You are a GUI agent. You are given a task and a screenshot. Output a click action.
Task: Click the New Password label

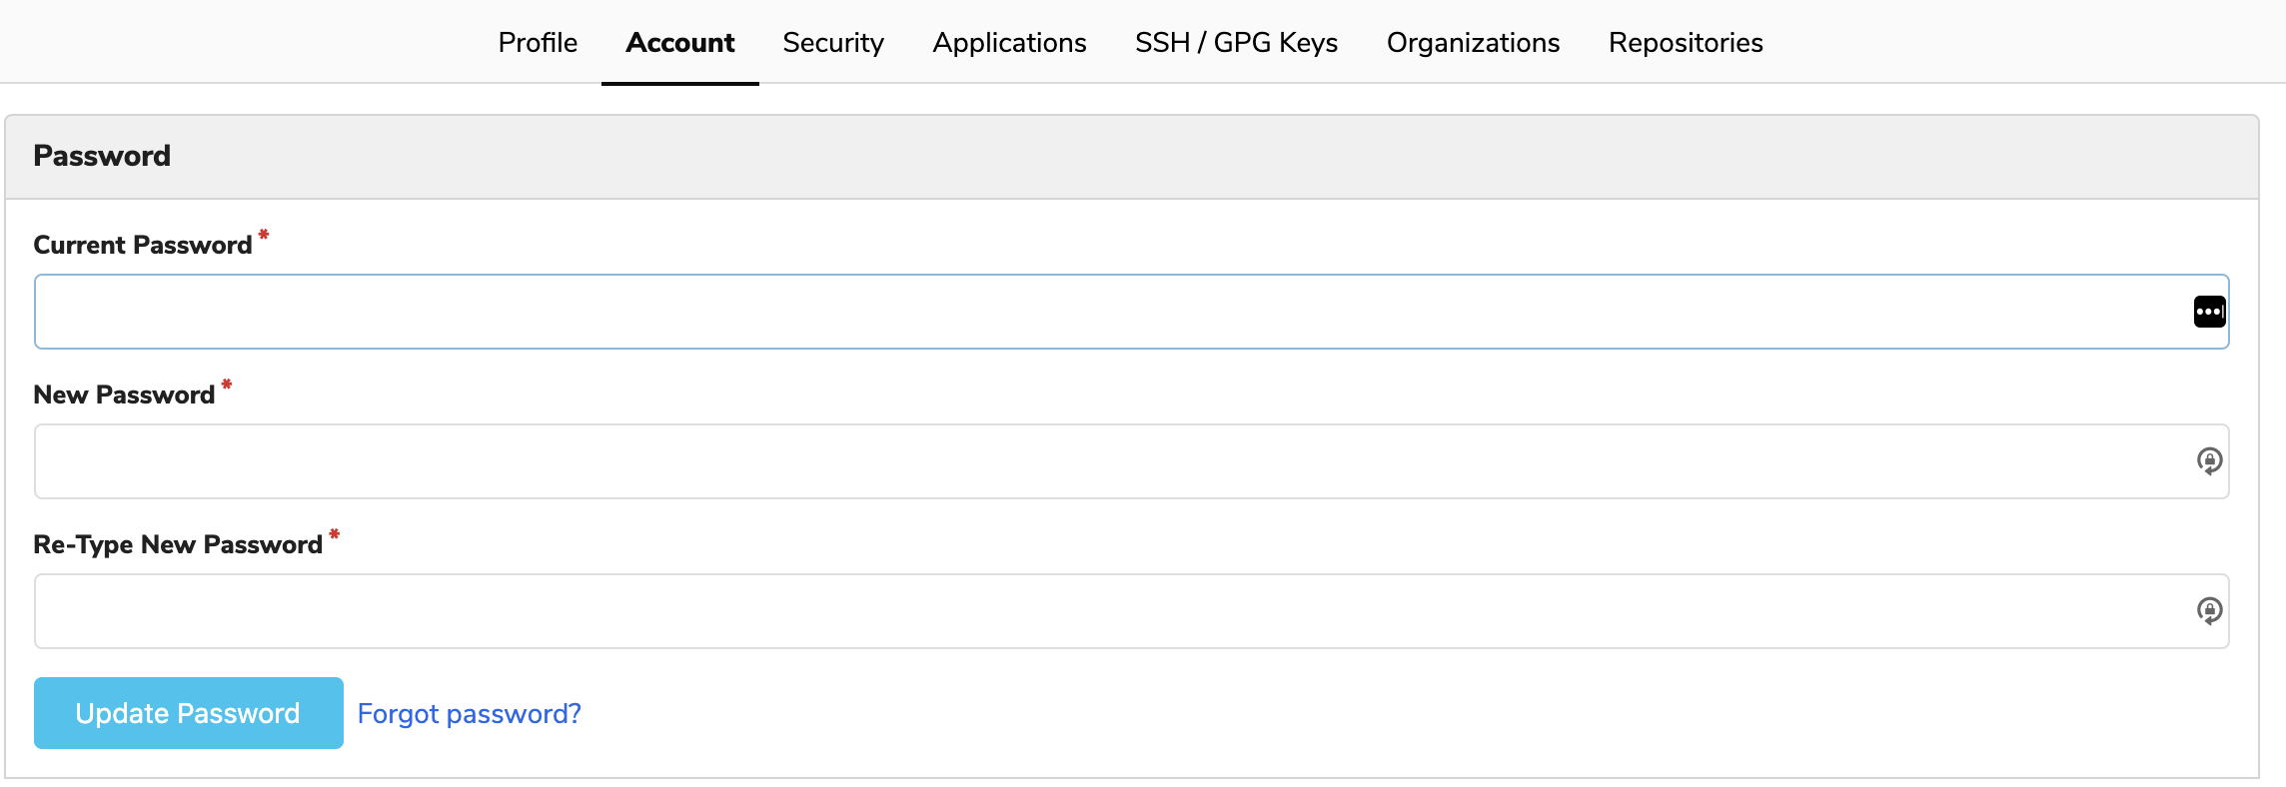point(124,394)
